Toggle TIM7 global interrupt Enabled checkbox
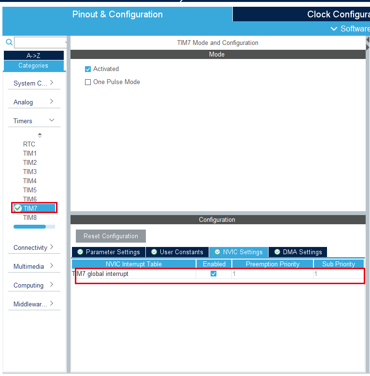 (213, 274)
